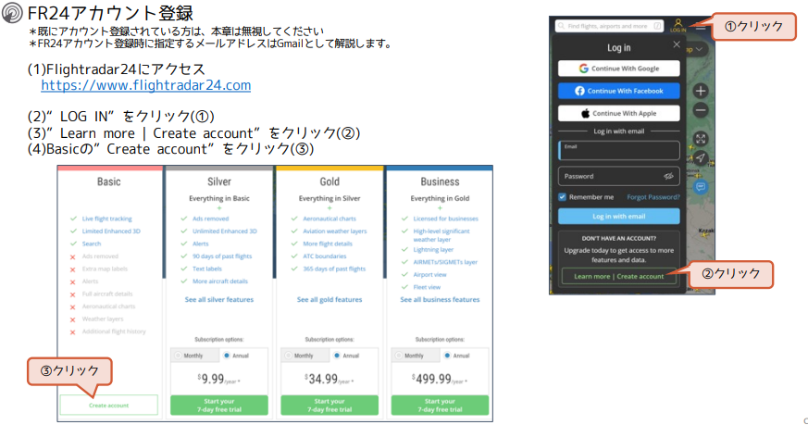Click the blue chat bubble icon
This screenshot has width=808, height=425.
pos(701,186)
